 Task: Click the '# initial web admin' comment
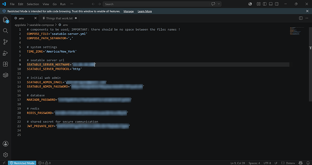pos(44,78)
